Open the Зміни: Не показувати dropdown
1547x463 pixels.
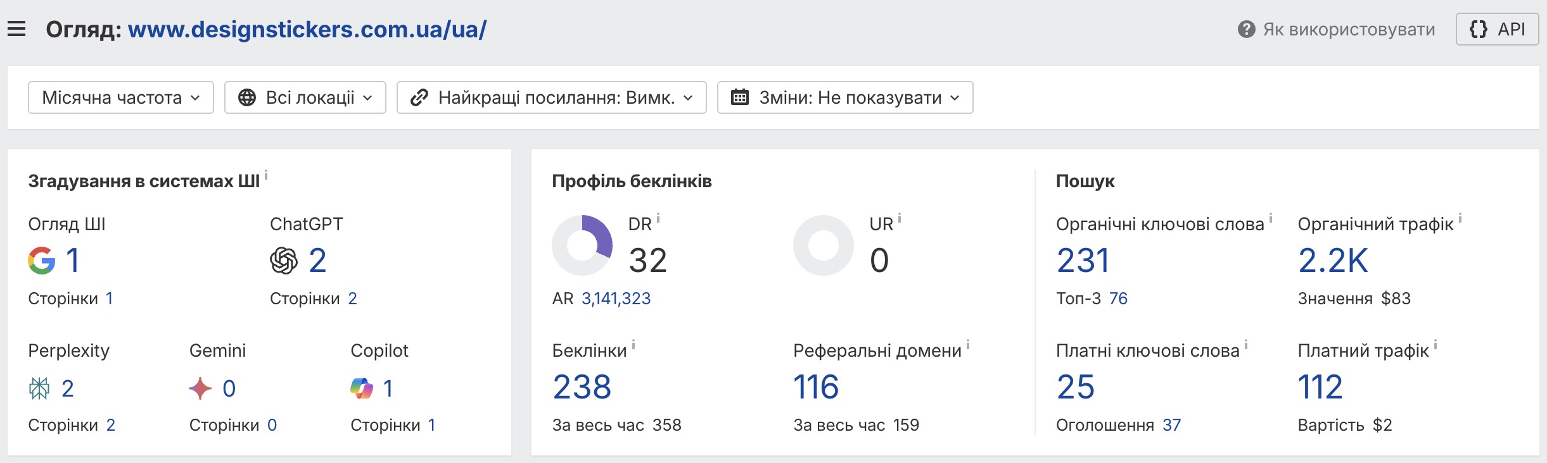[844, 97]
